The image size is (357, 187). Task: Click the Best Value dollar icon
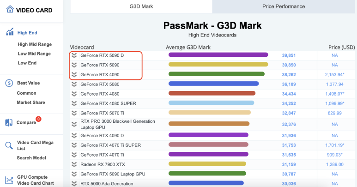pos(9,83)
